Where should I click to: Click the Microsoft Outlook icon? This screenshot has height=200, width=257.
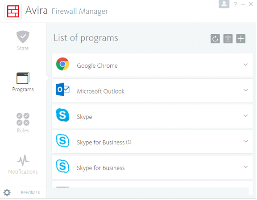(x=62, y=90)
